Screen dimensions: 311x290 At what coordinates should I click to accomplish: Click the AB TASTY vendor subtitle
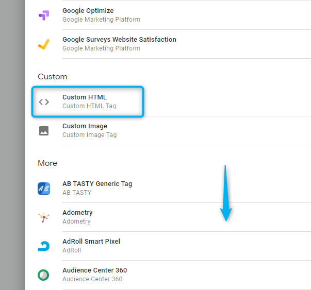[x=77, y=193]
